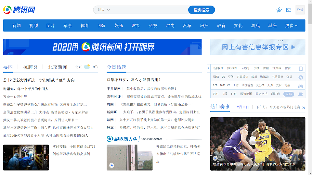Click the 体育APP link in products panel

pyautogui.click(x=232, y=68)
